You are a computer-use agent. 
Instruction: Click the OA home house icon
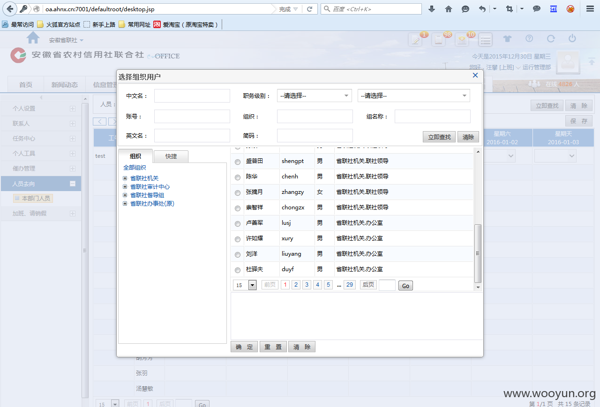tap(33, 37)
